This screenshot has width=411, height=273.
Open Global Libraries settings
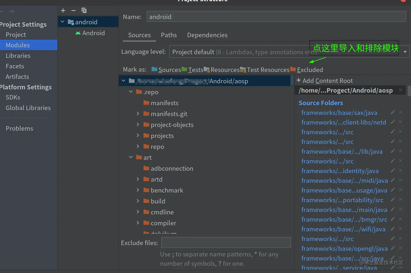coord(29,108)
